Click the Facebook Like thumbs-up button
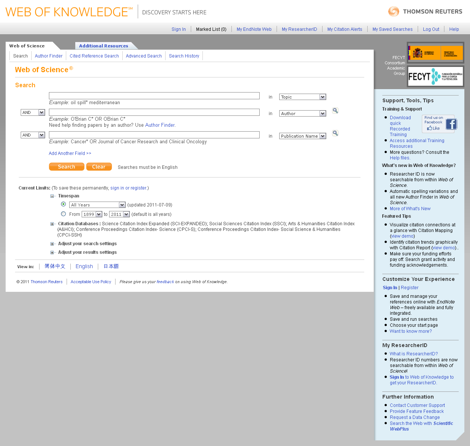The image size is (470, 446). [x=433, y=128]
